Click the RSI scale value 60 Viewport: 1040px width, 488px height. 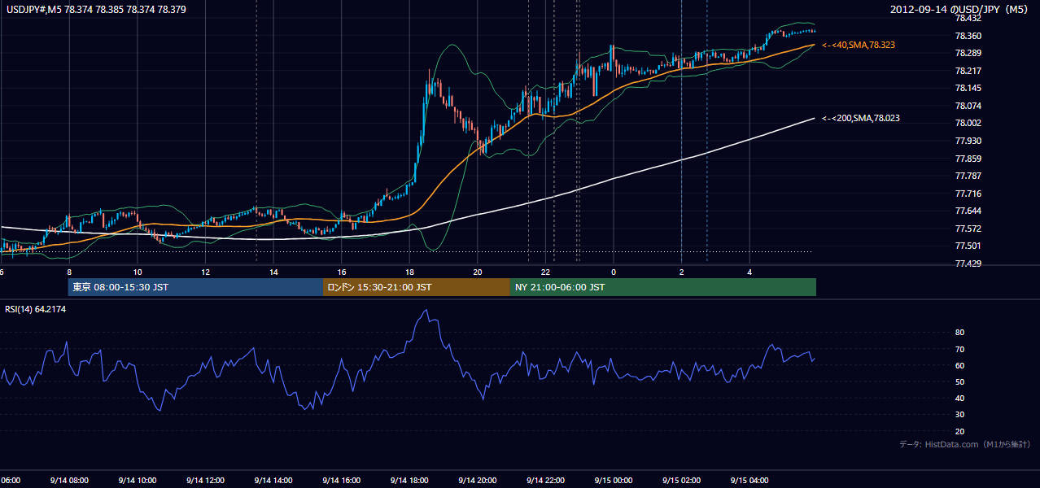pos(959,365)
